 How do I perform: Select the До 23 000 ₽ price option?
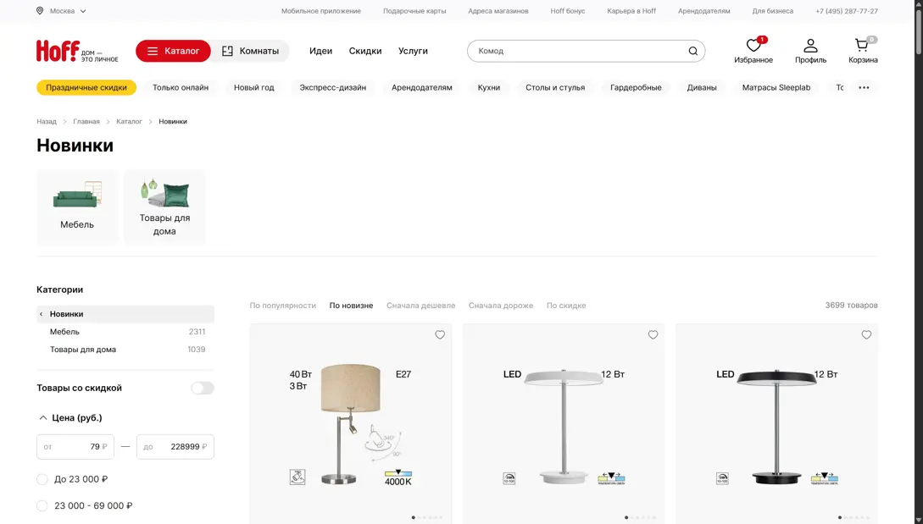42,479
